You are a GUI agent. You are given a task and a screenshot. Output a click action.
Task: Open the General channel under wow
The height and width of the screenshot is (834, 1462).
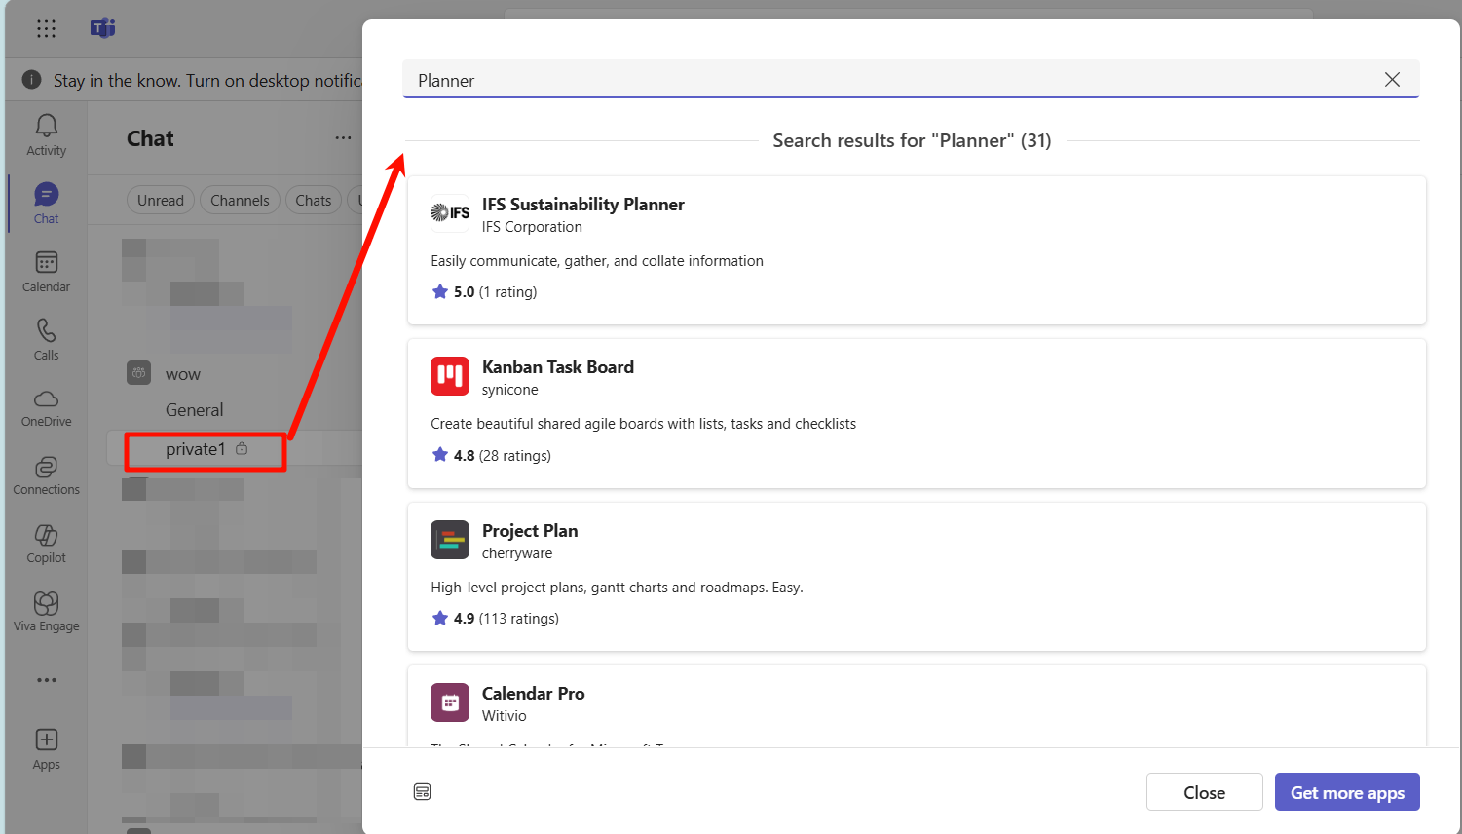point(194,409)
